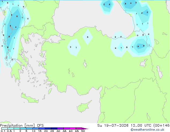Click the 5–10 mm legend swatch

[x=29, y=128]
